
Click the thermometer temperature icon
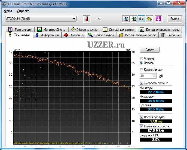87,19
